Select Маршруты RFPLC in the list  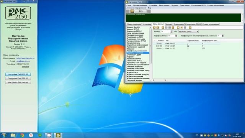tap(134, 31)
